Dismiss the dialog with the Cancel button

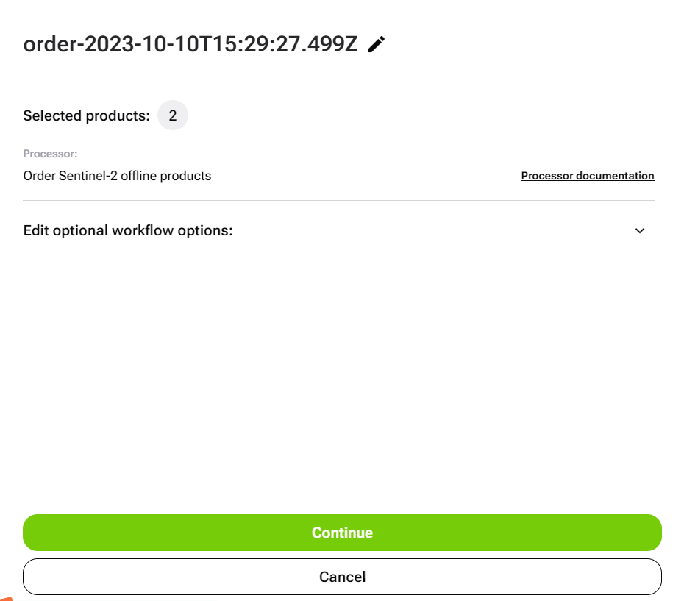342,577
